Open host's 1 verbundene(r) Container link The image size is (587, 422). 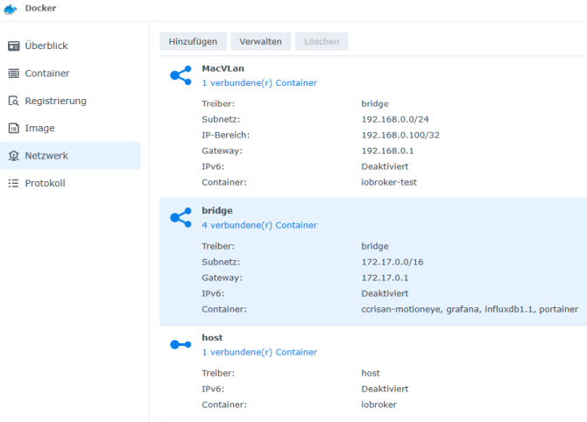click(259, 352)
